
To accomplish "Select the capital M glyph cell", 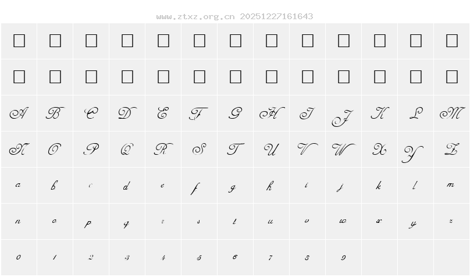I will (451, 113).
